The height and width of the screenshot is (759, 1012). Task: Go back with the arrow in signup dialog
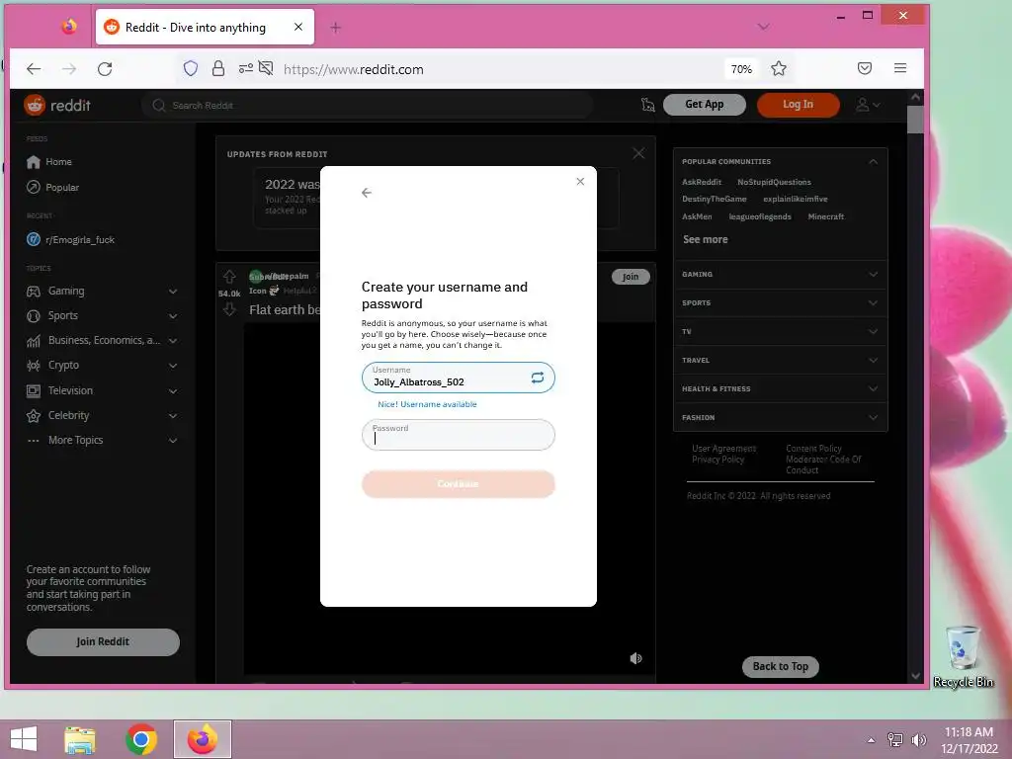(x=367, y=193)
